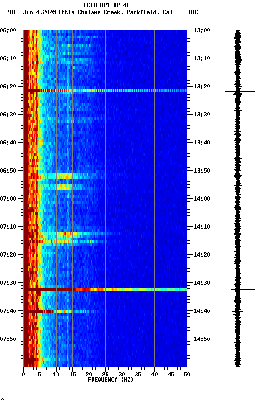The width and height of the screenshot is (258, 404).
Task: Click the 50 Hz axis tick label
Action: 187,375
